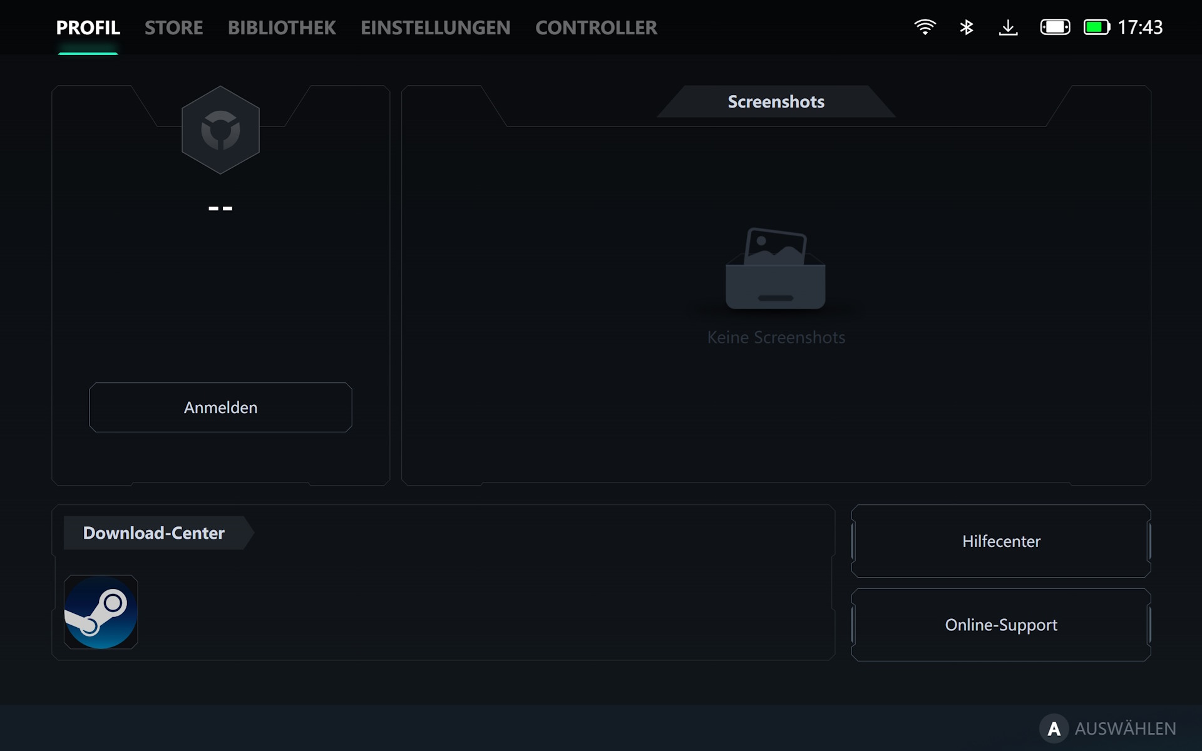Image resolution: width=1202 pixels, height=751 pixels.
Task: Click the empty screenshots folder icon
Action: coord(775,269)
